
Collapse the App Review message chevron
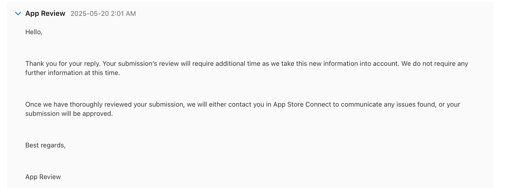[18, 14]
